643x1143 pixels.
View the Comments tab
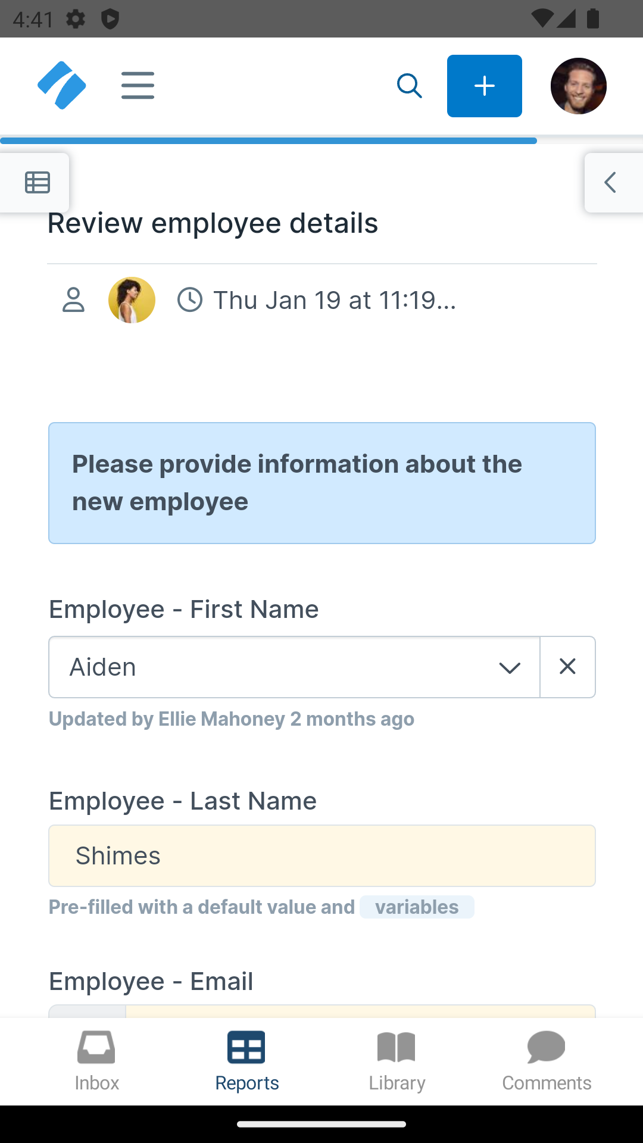pyautogui.click(x=547, y=1061)
